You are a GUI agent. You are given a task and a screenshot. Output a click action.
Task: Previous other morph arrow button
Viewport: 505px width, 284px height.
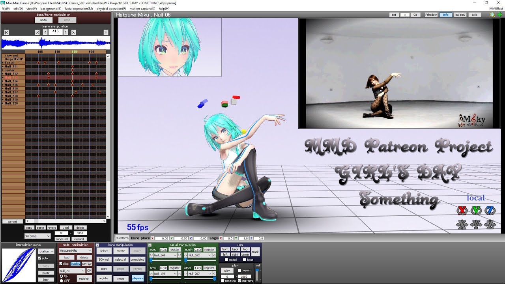coord(185,273)
